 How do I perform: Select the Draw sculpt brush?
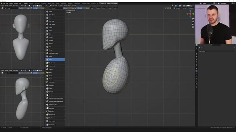tap(55, 11)
